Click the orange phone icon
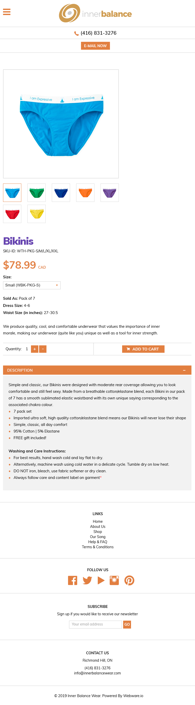This screenshot has width=195, height=705. (76, 33)
